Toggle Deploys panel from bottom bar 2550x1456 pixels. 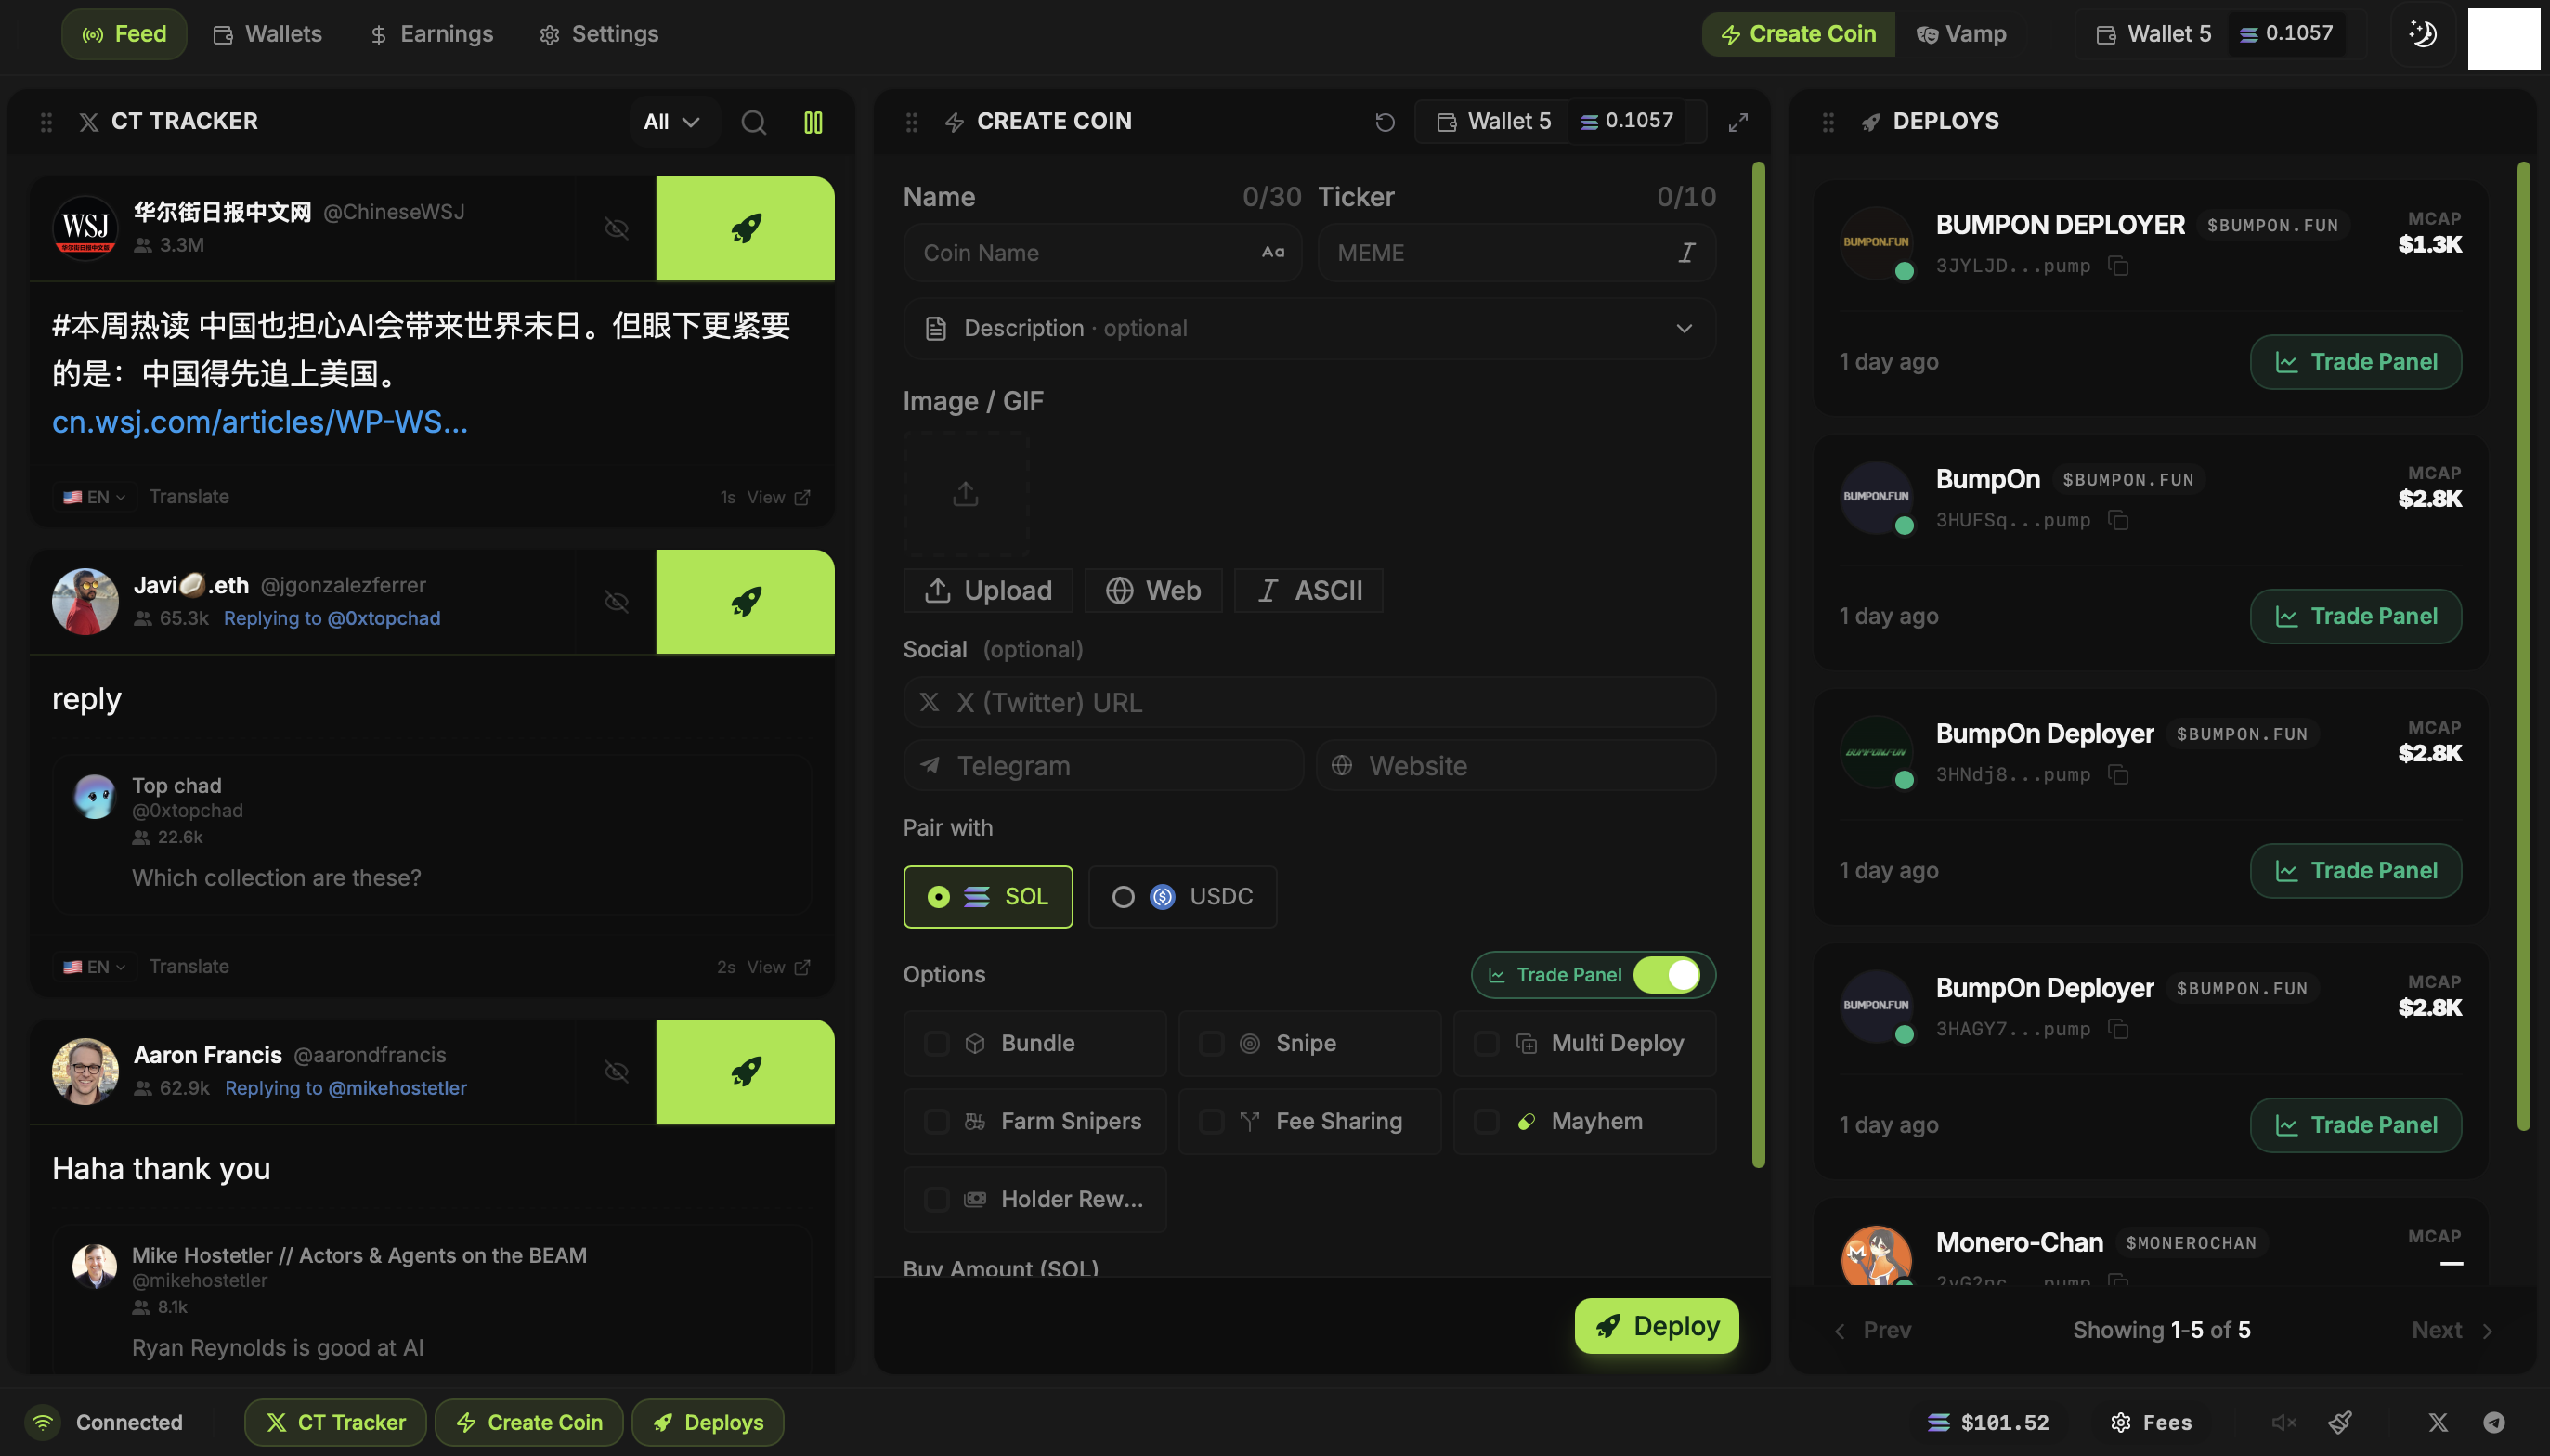[707, 1422]
